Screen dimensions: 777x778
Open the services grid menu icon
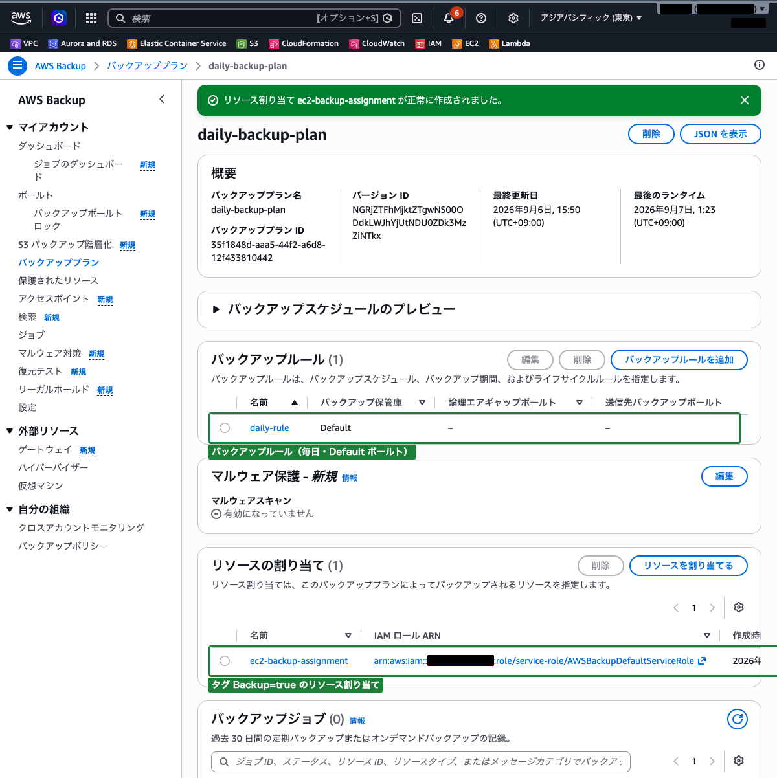point(91,18)
